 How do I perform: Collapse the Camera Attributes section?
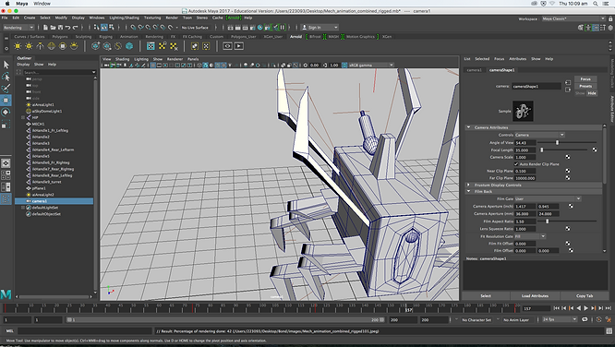point(469,127)
